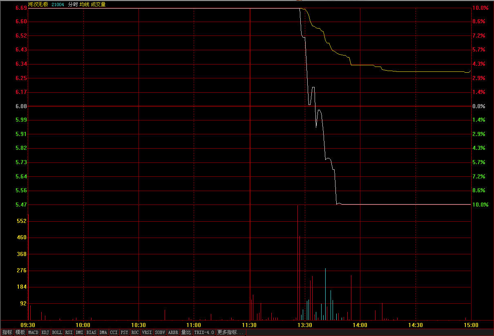Screen dimensions: 494x336
Task: Click the 13:30 time axis label
Action: [x=305, y=325]
